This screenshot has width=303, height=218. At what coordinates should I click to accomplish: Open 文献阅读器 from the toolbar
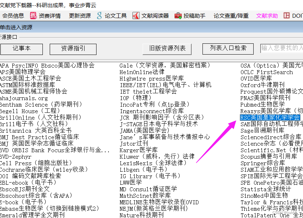(155, 16)
